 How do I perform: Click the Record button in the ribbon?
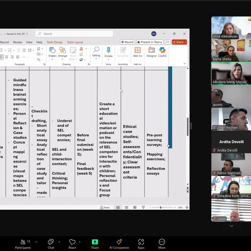click(x=127, y=42)
